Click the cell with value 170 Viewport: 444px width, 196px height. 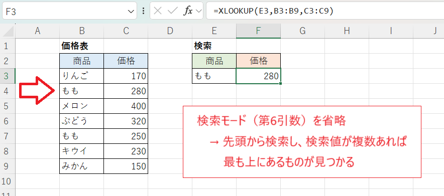(x=126, y=76)
